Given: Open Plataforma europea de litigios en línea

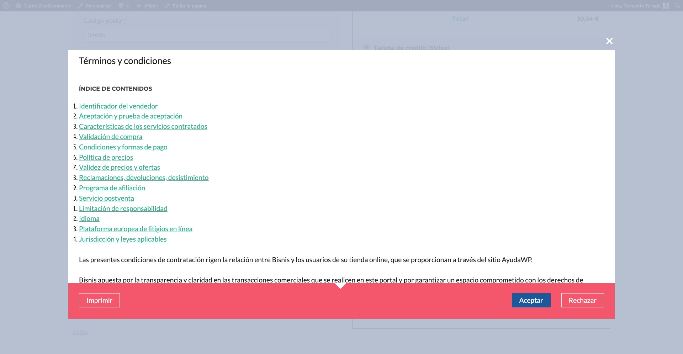Looking at the screenshot, I should coord(136,229).
